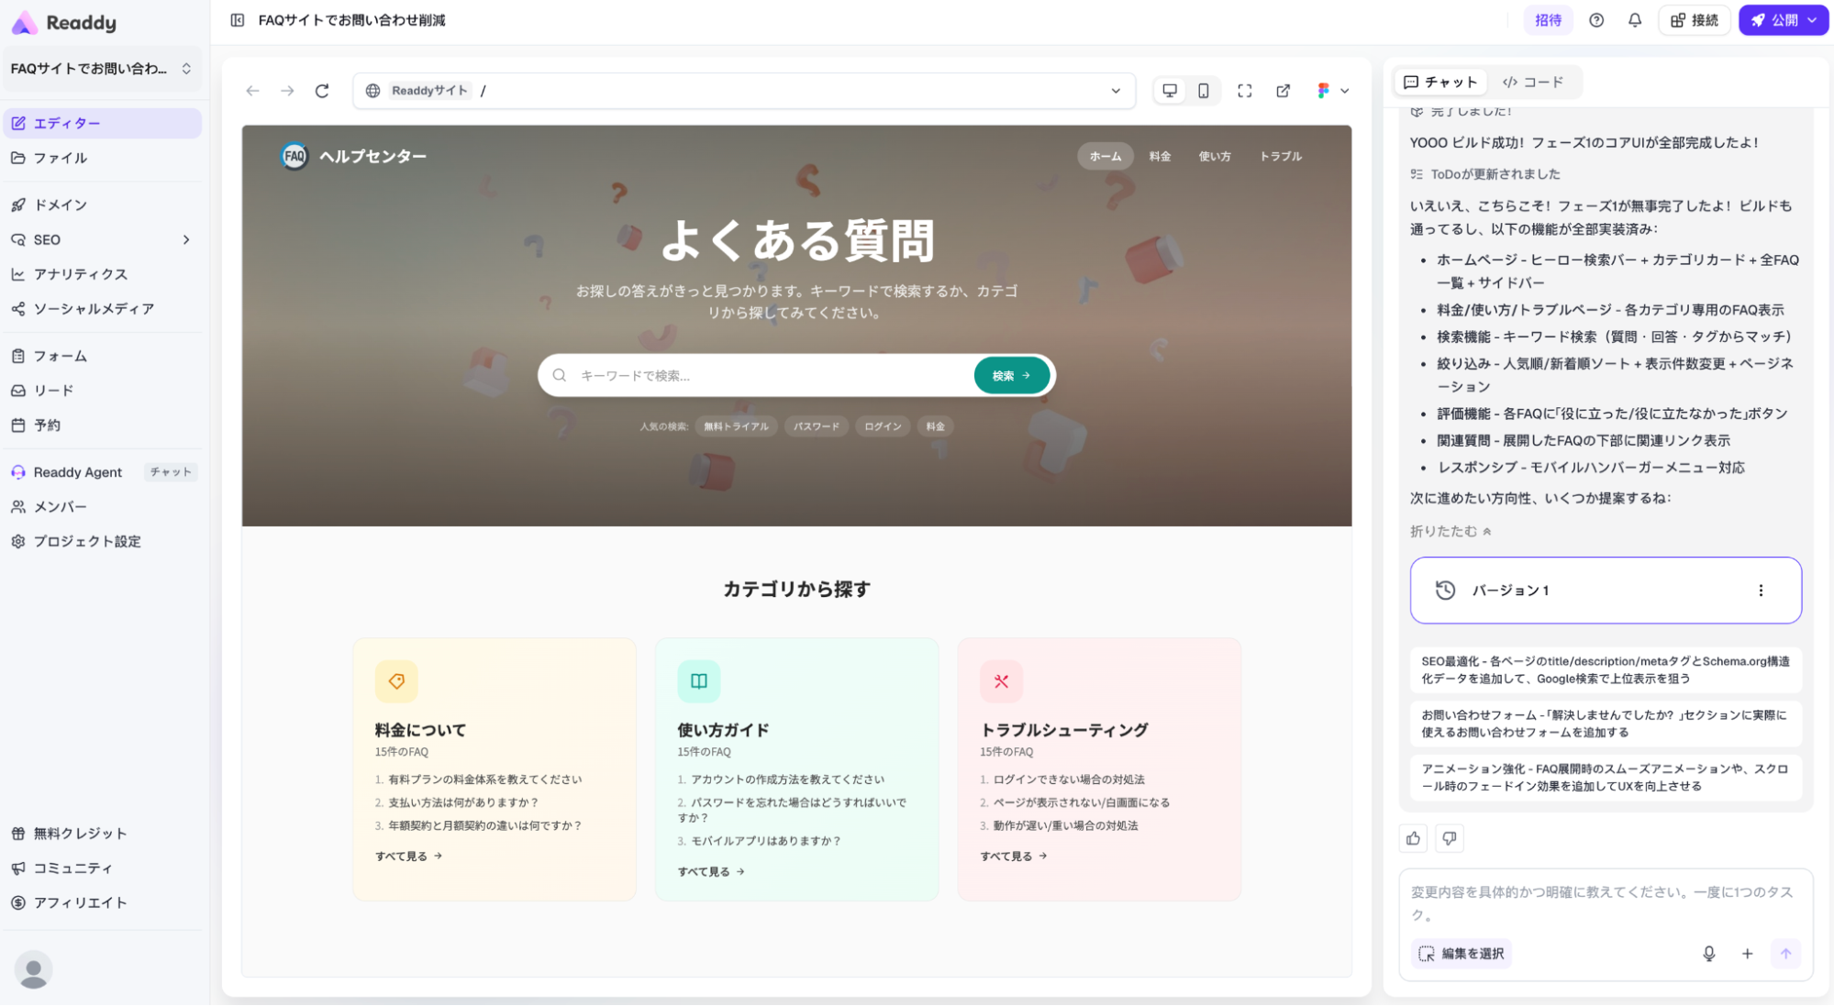This screenshot has width=1834, height=1006.
Task: Open Readdy Agent chat
Action: (102, 472)
